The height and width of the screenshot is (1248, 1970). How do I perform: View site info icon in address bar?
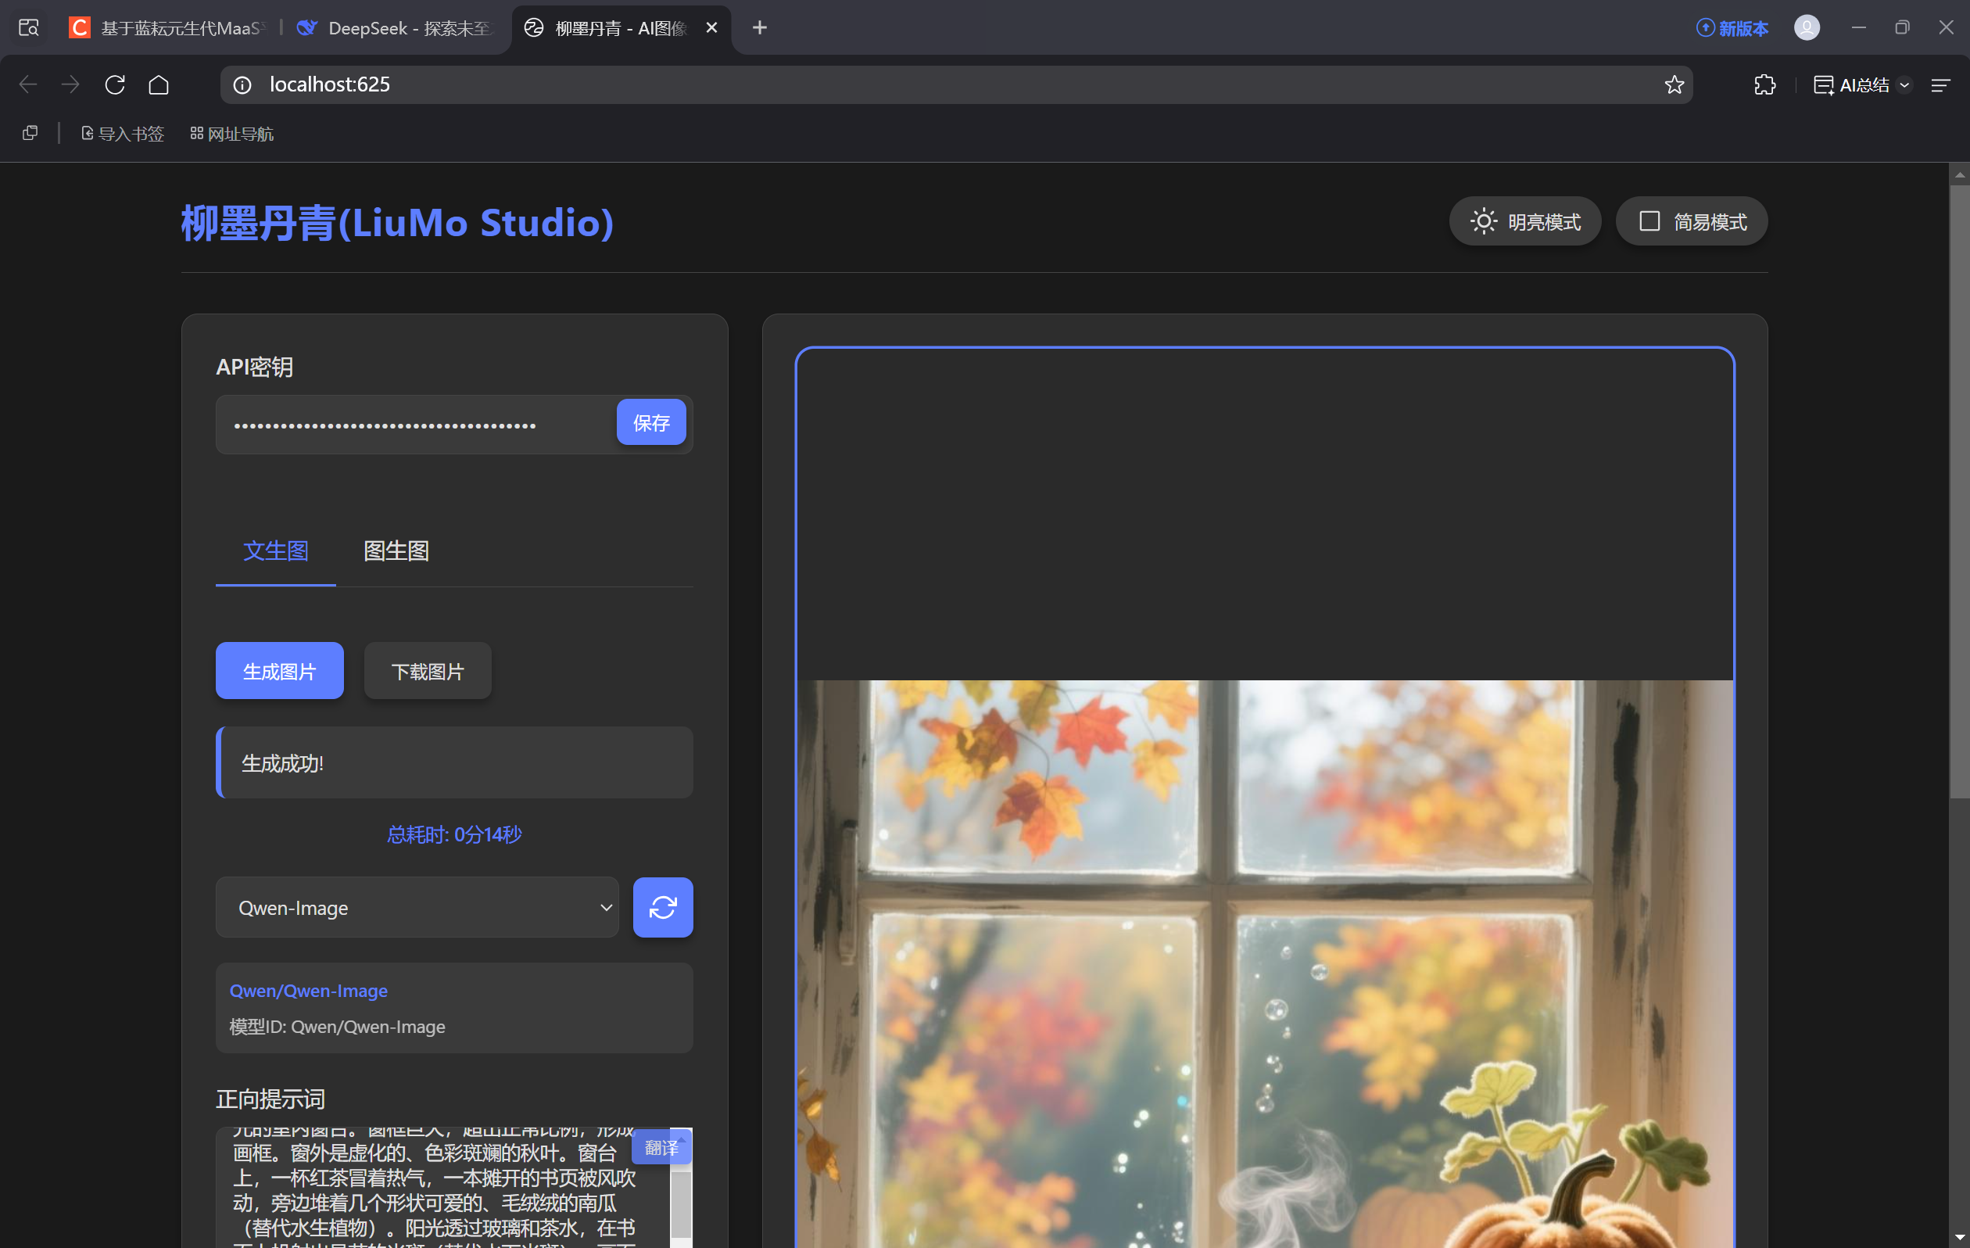(x=242, y=85)
